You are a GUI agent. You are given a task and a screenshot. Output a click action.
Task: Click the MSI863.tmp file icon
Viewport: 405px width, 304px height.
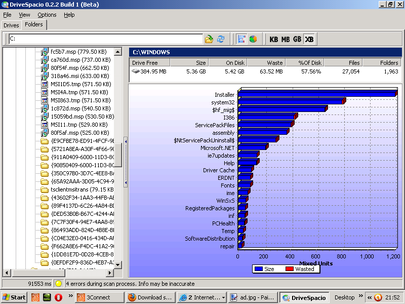[45, 100]
